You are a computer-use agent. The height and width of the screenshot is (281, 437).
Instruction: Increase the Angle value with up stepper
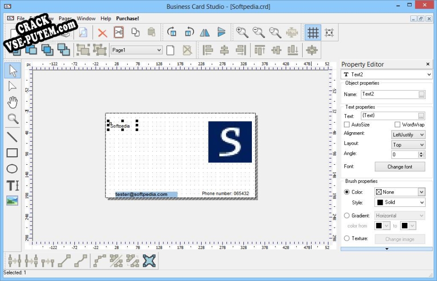pos(421,153)
